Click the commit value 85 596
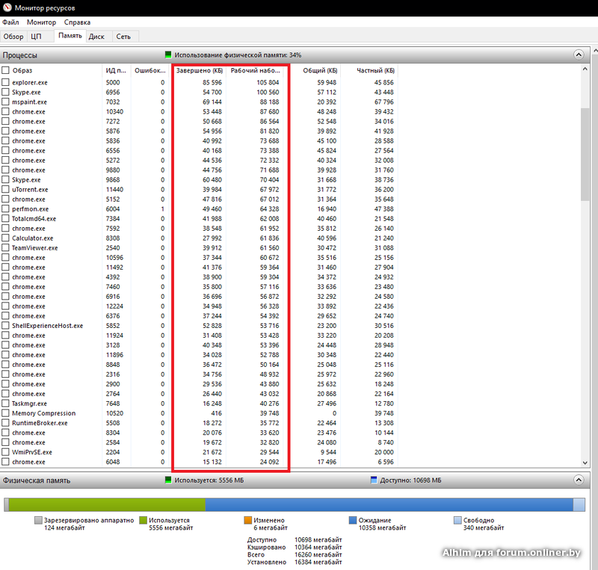The width and height of the screenshot is (598, 570). click(x=212, y=82)
